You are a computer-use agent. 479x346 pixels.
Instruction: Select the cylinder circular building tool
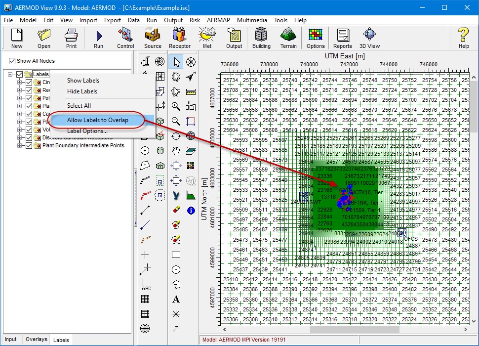(160, 150)
